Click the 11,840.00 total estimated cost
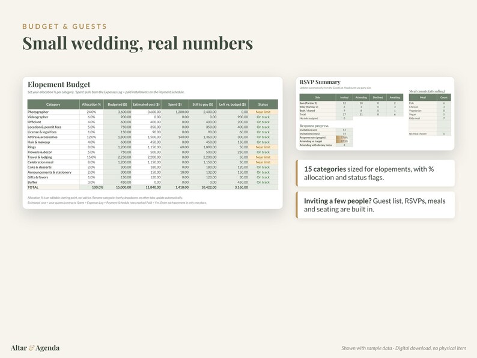This screenshot has height=358, width=477. pos(147,187)
